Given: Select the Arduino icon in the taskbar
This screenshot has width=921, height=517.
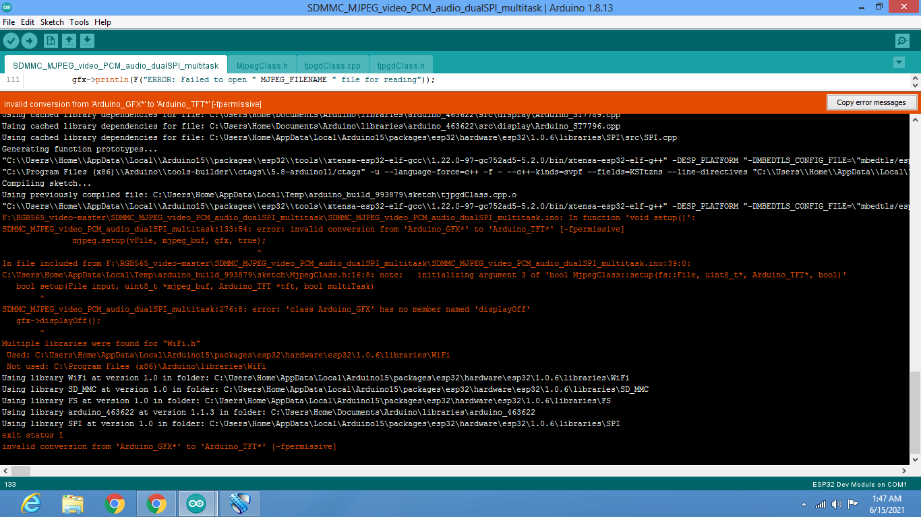Looking at the screenshot, I should [x=196, y=503].
